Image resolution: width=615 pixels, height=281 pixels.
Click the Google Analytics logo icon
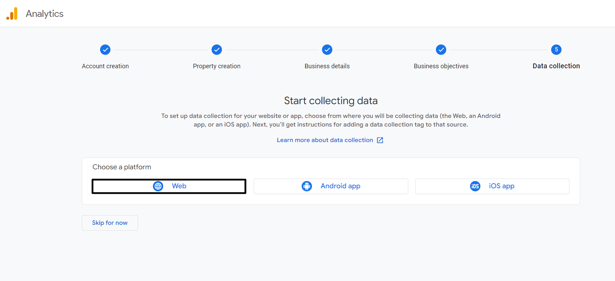(x=12, y=14)
